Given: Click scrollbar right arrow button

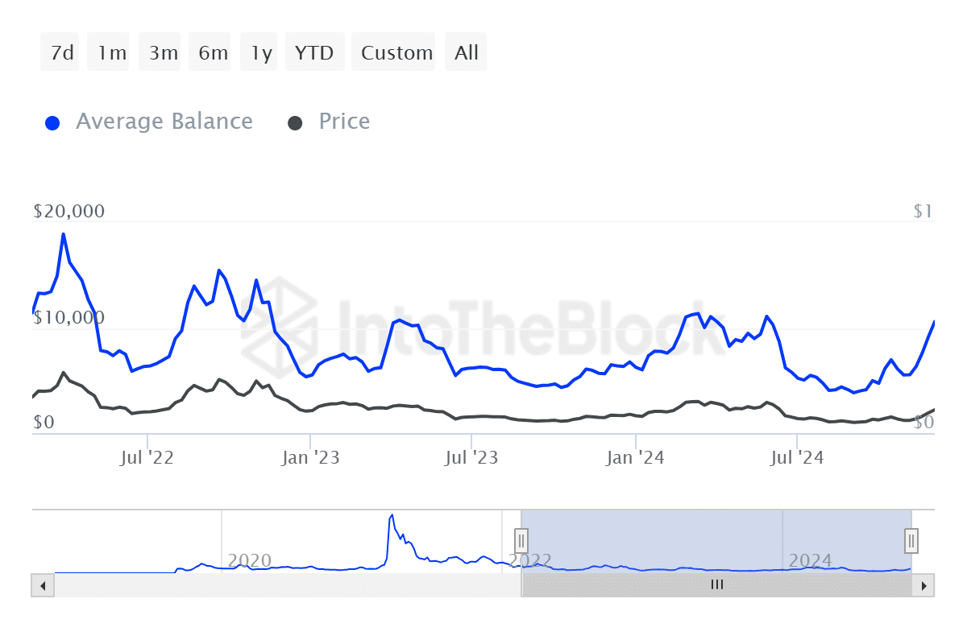Looking at the screenshot, I should (x=924, y=585).
